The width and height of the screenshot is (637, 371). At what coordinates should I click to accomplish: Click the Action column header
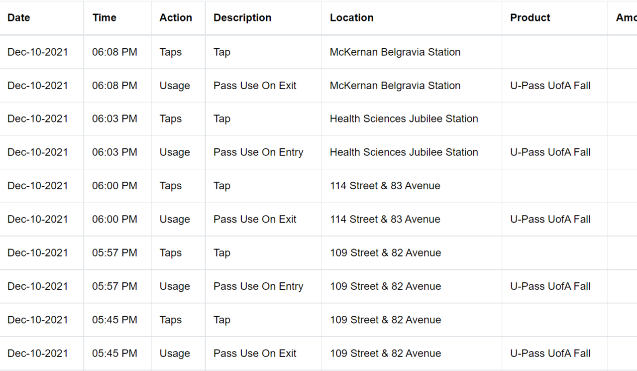(176, 17)
